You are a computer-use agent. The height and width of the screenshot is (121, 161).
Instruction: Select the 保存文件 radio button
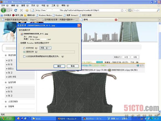(24, 52)
